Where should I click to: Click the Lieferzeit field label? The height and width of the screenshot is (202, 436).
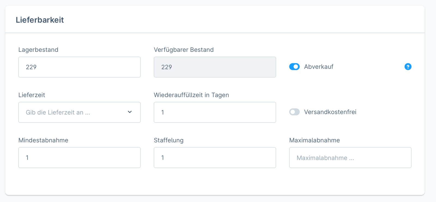(32, 95)
